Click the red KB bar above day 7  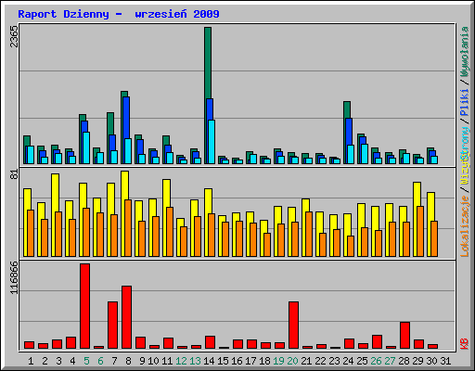point(112,326)
